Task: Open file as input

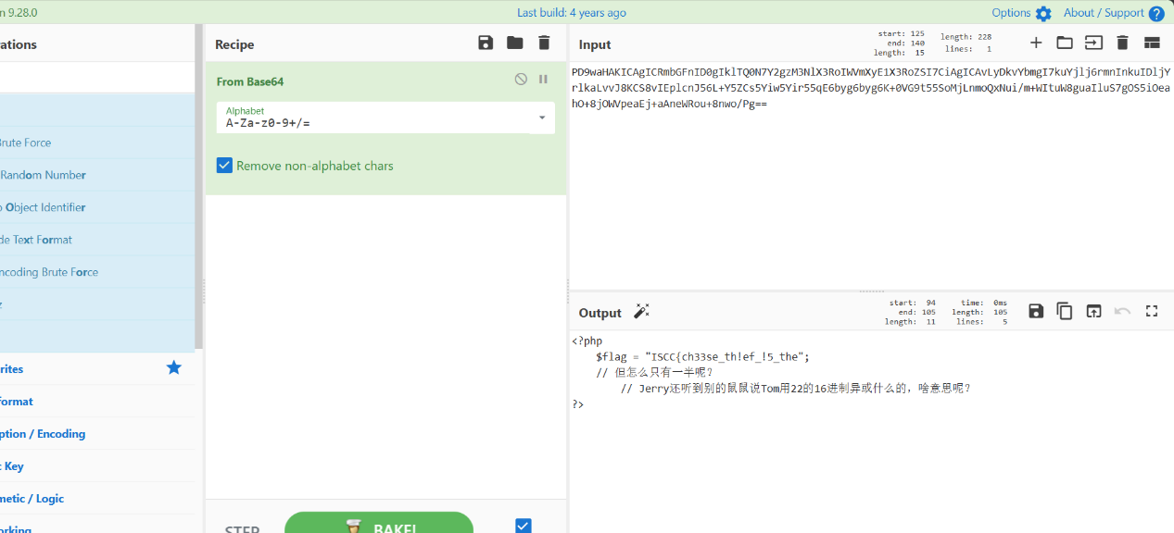Action: tap(1094, 43)
